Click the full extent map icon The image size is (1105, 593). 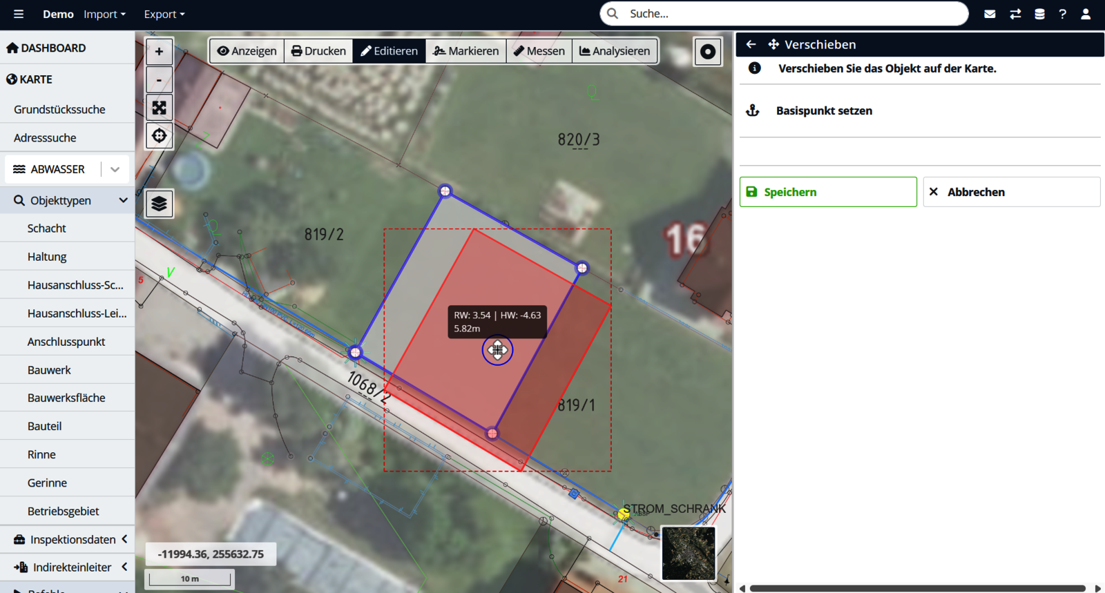(159, 108)
